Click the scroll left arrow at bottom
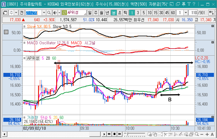The width and height of the screenshot is (217, 139). point(4,134)
